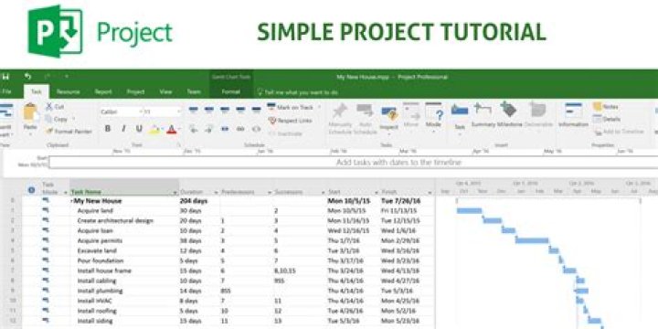Click the Inspect task icon
Screen dimensions: 658x329
389,113
